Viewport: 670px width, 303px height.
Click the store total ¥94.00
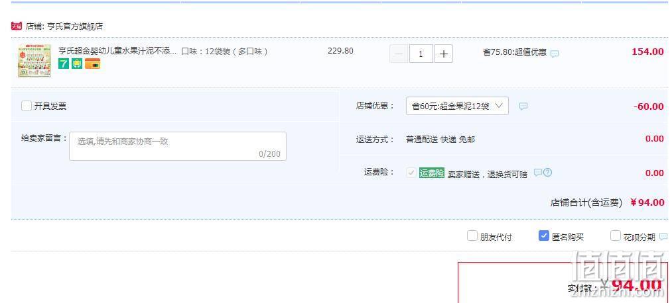click(647, 202)
